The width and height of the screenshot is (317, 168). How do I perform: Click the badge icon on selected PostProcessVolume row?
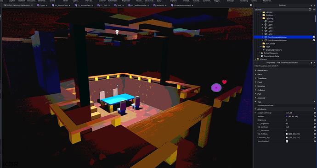(314, 37)
